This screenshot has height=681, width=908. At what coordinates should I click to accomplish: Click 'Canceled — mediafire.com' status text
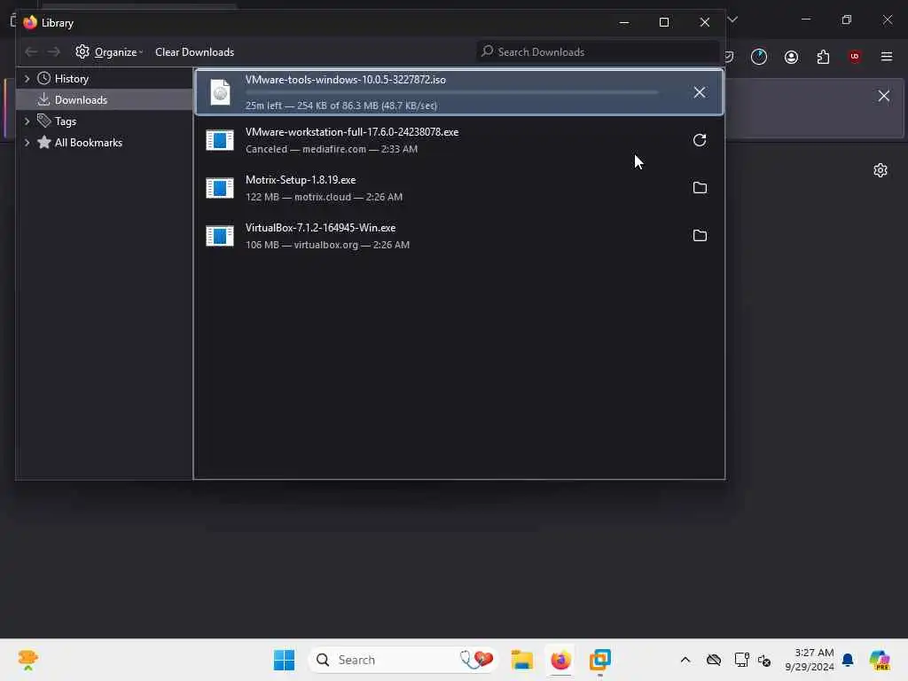click(332, 149)
